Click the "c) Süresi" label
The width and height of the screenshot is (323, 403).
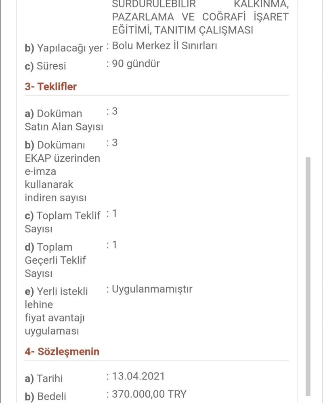[45, 66]
